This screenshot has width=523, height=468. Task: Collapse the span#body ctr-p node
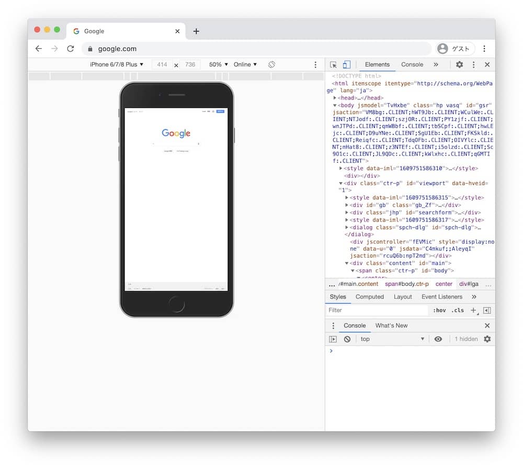[353, 271]
